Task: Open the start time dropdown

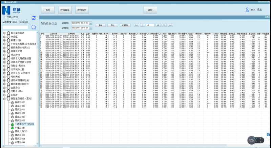Action: [x=91, y=23]
